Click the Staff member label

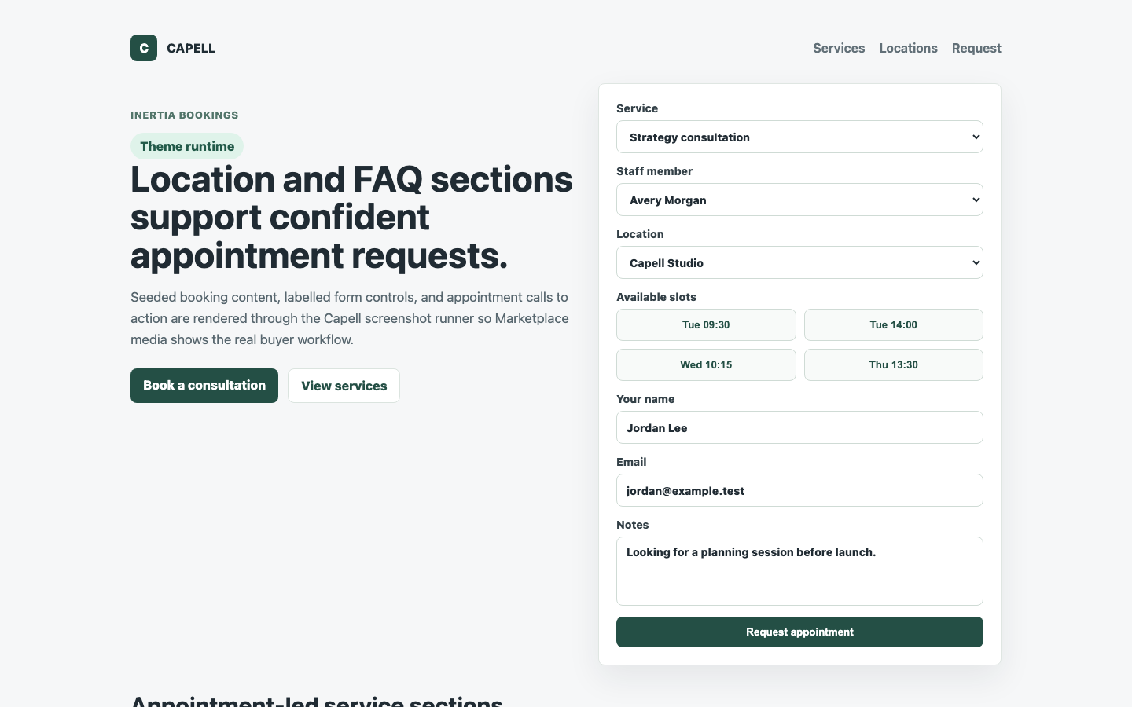tap(655, 171)
